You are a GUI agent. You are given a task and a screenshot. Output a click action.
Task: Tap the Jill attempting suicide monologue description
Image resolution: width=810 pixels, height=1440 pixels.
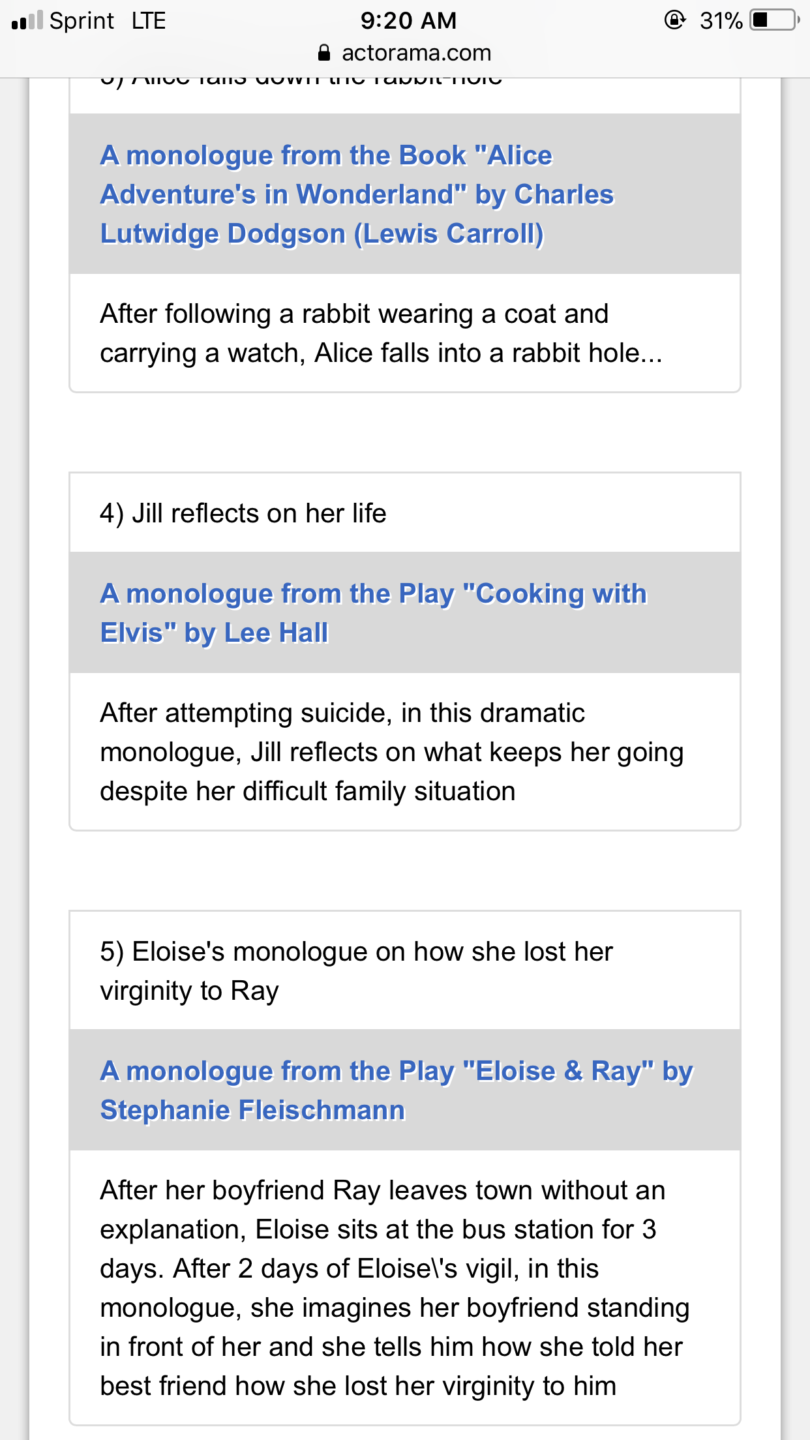(x=391, y=752)
